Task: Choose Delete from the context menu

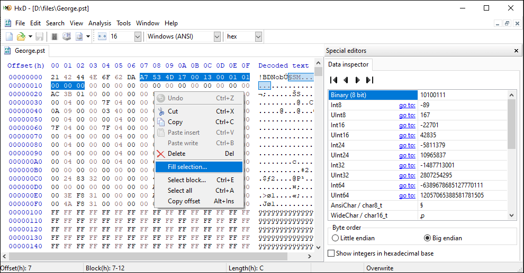Action: (x=199, y=154)
